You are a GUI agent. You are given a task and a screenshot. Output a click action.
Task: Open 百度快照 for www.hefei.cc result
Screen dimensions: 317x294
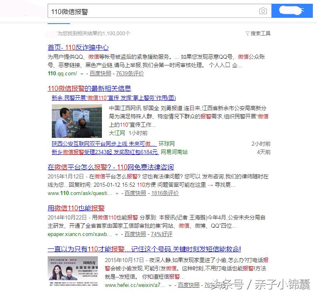[189, 285]
